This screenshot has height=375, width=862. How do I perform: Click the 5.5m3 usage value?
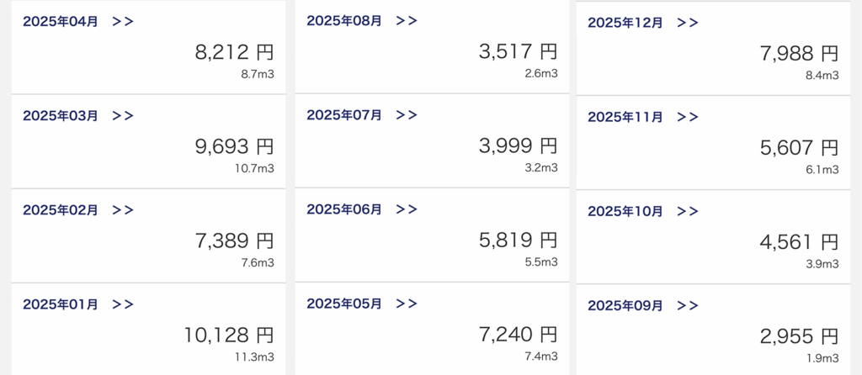pos(541,262)
